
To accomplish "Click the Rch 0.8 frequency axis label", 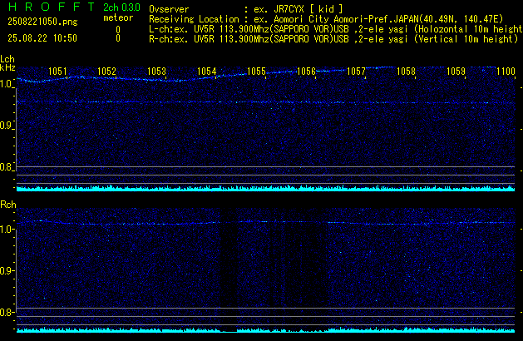I will 7,312.
